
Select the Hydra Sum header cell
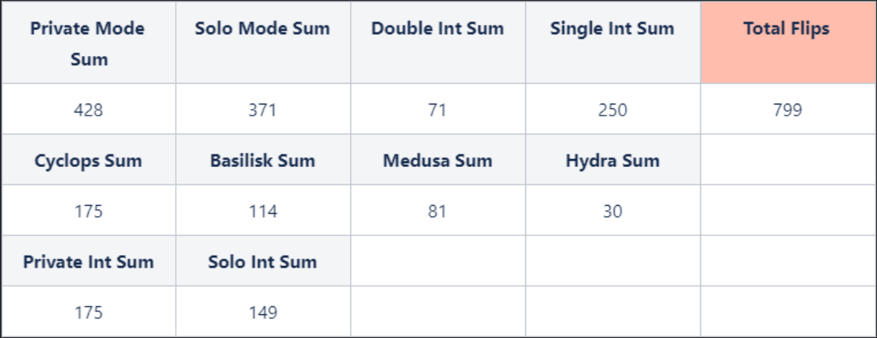point(612,161)
